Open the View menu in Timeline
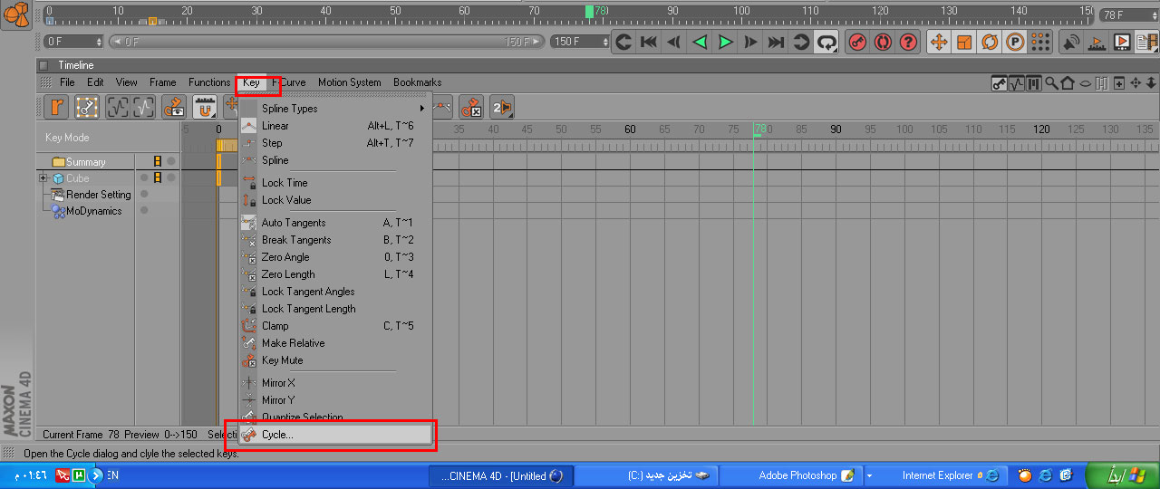Image resolution: width=1160 pixels, height=489 pixels. 127,82
